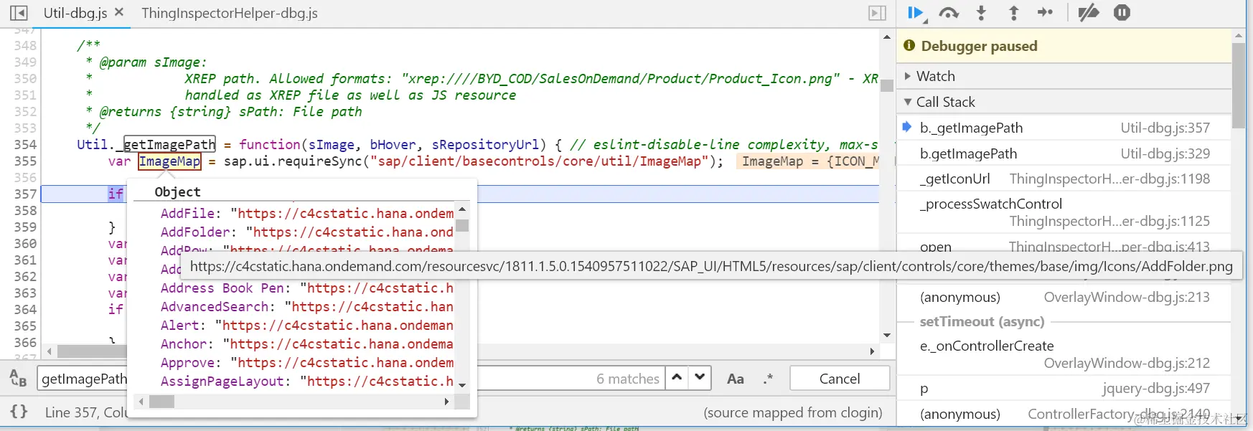Screen dimensions: 1253x431
Task: Toggle regular expression search option
Action: (768, 379)
